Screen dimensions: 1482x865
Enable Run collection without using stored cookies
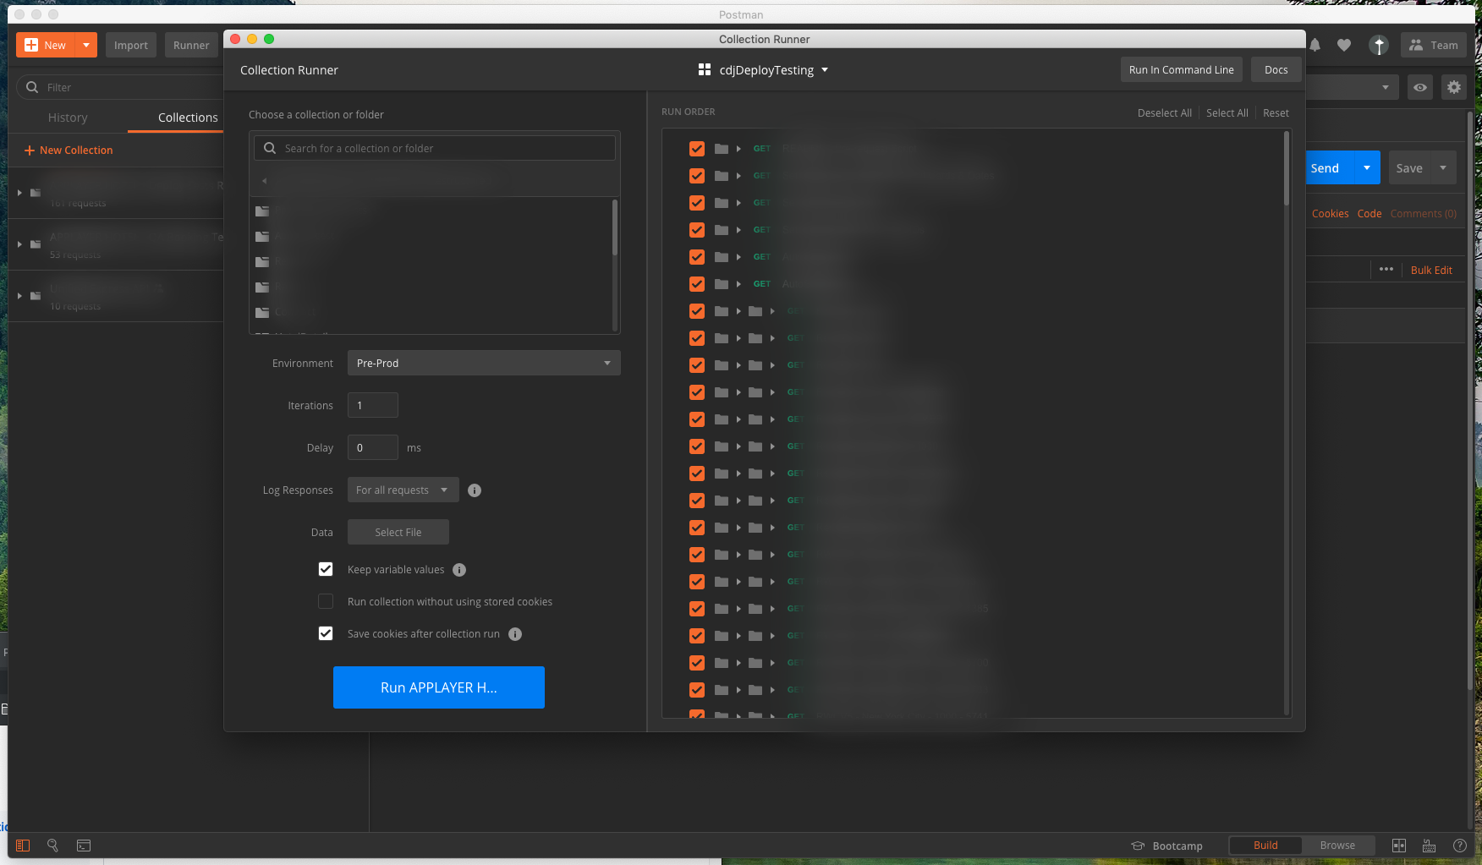tap(326, 601)
